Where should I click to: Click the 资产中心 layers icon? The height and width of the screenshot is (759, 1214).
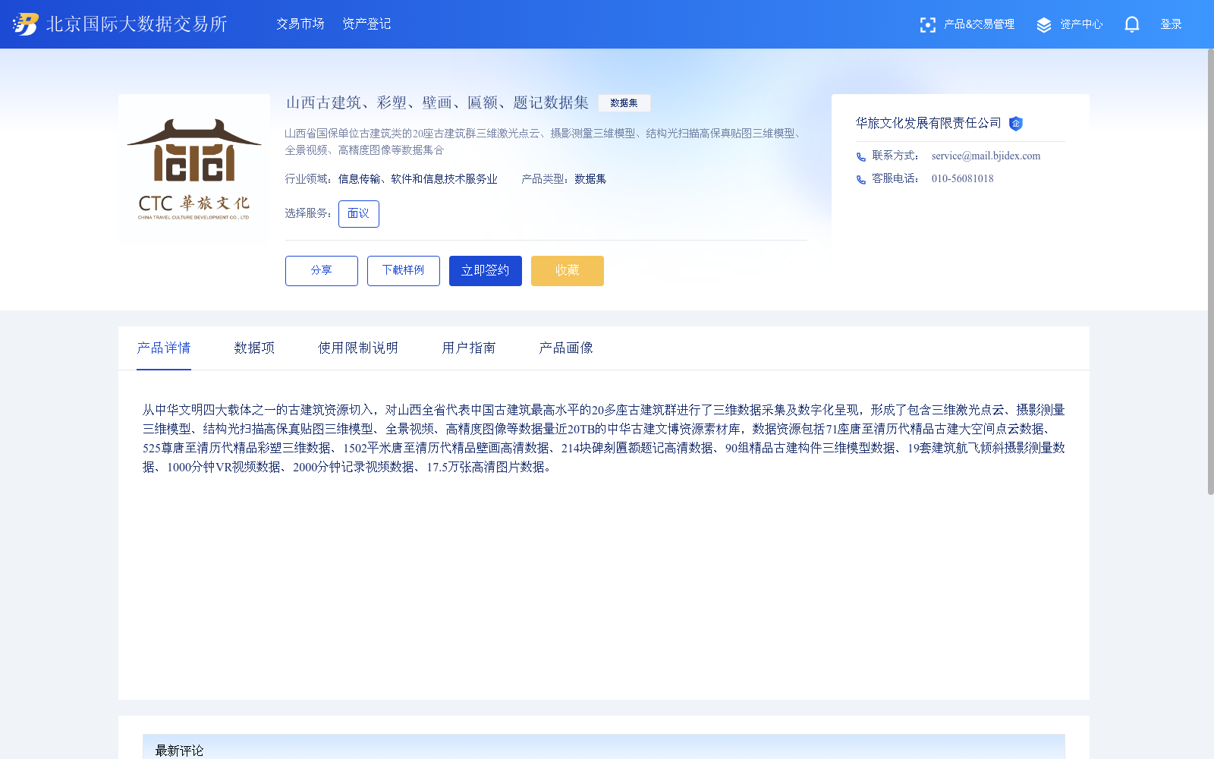click(1044, 25)
